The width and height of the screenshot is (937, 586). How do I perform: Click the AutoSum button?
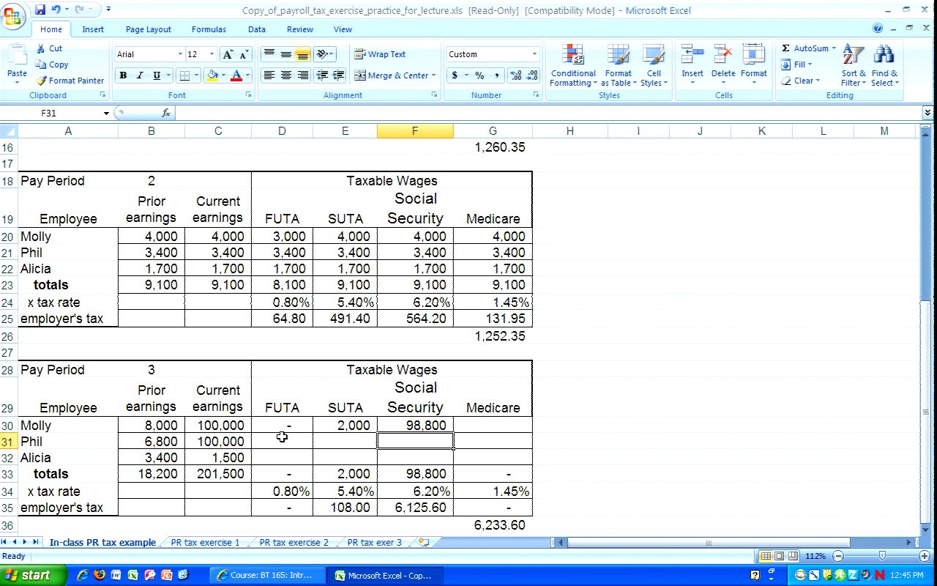coord(805,48)
